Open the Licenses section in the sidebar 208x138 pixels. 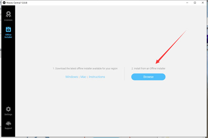point(8,16)
